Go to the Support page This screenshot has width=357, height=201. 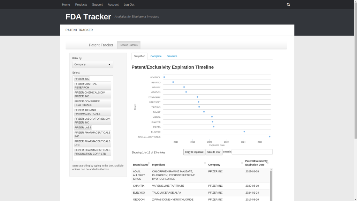(98, 5)
